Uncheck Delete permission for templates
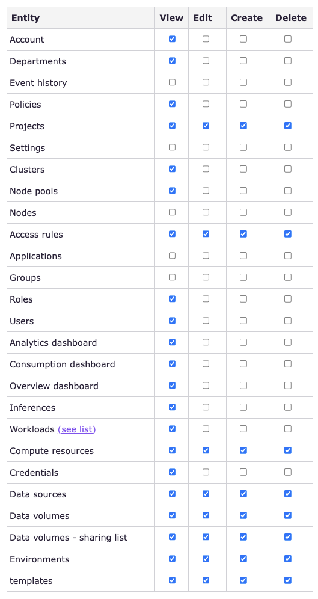 pos(288,580)
